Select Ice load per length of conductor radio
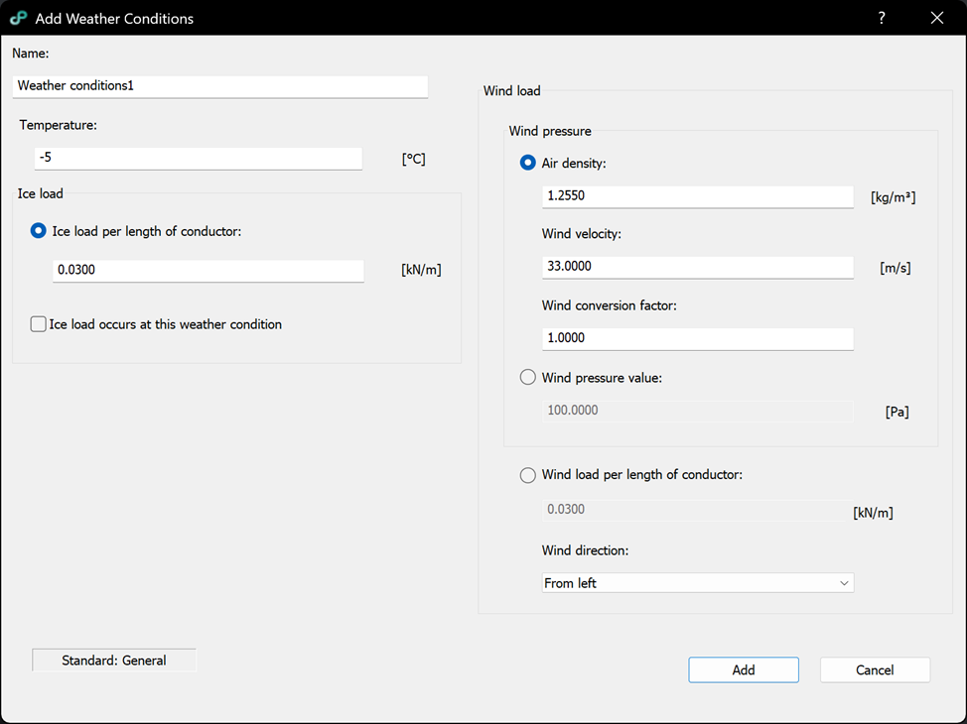The image size is (967, 724). click(39, 231)
